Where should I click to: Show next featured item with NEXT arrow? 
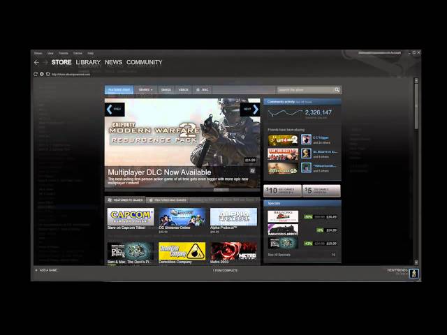250,109
